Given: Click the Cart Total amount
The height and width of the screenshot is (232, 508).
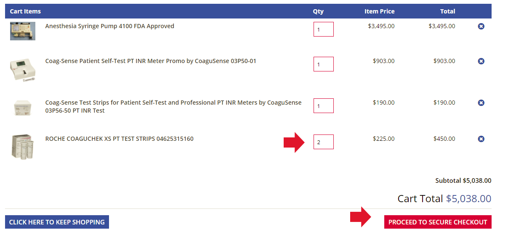Looking at the screenshot, I should (x=468, y=198).
